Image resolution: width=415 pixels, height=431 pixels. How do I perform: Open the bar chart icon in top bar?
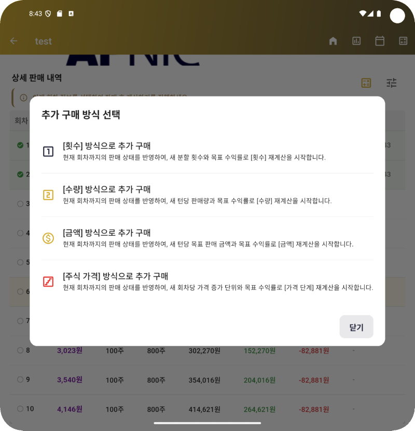tap(356, 41)
